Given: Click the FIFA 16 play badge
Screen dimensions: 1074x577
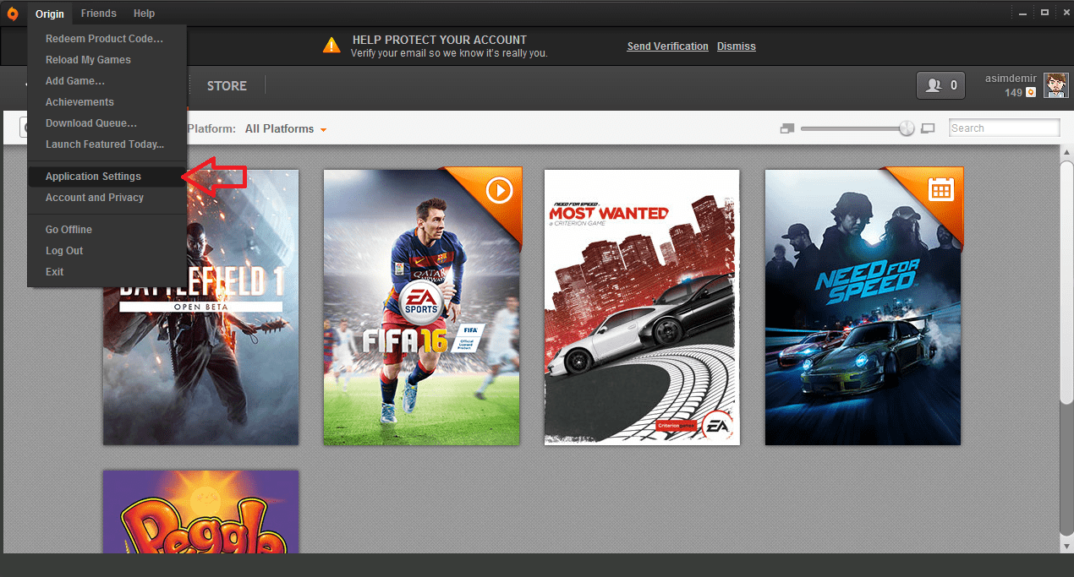Looking at the screenshot, I should click(x=499, y=190).
